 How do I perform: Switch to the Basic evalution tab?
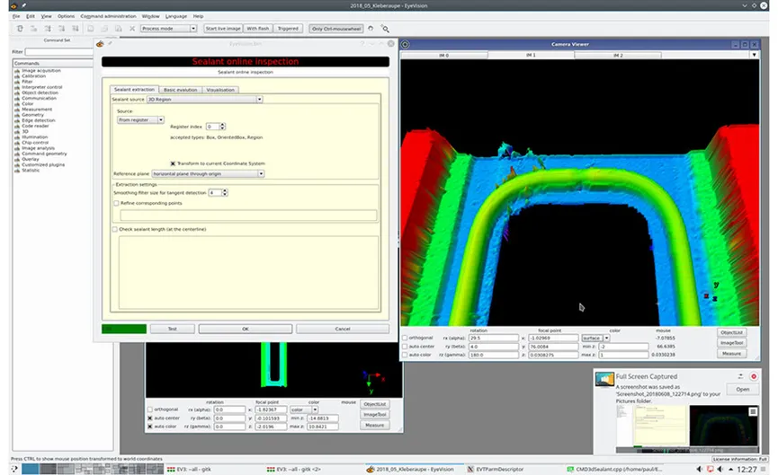pyautogui.click(x=180, y=90)
